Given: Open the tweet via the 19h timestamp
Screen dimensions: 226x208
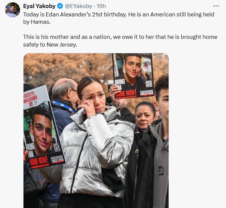Looking at the screenshot, I should click(x=101, y=6).
